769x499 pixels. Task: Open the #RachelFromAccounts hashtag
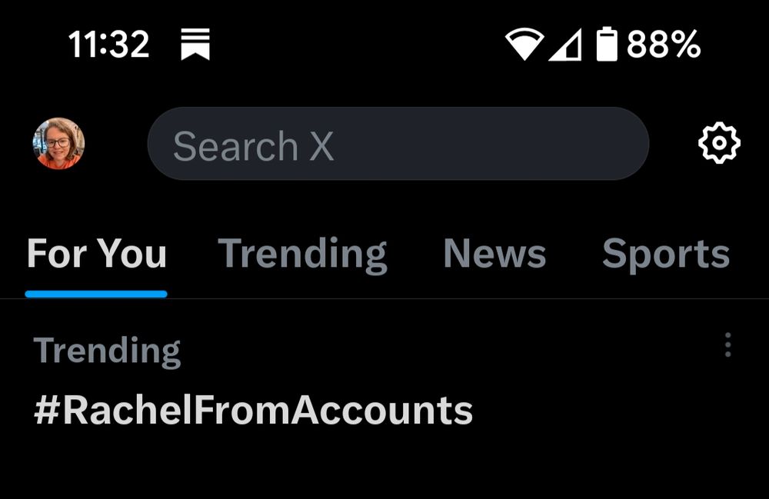click(253, 411)
